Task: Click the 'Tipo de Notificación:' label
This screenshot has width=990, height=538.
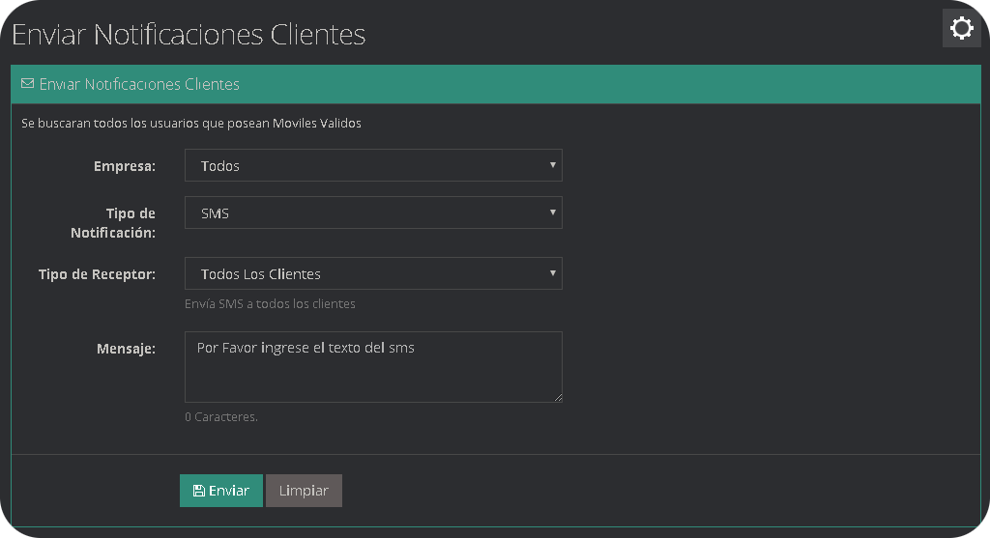Action: tap(113, 223)
